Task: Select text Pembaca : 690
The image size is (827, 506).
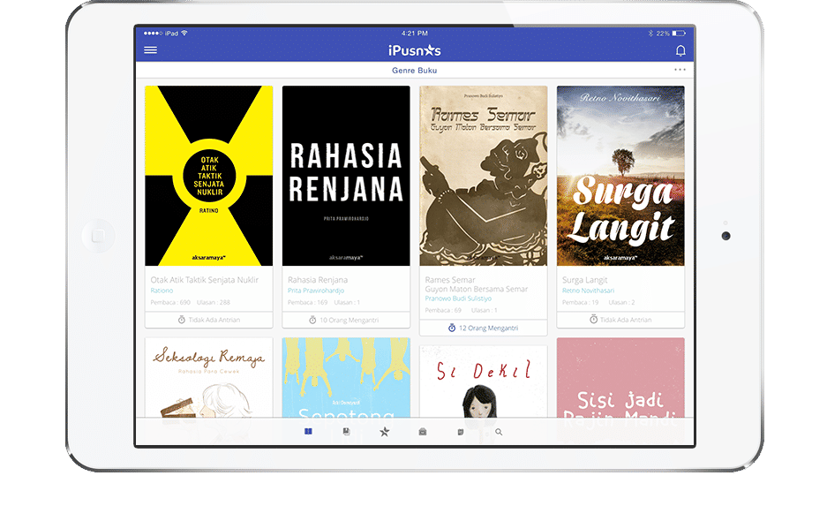Action: tap(170, 302)
